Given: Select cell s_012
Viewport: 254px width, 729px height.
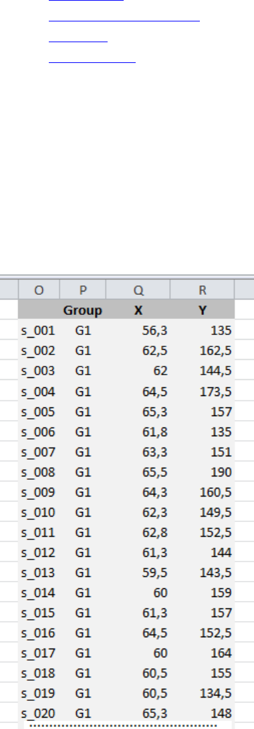Looking at the screenshot, I should click(39, 553).
